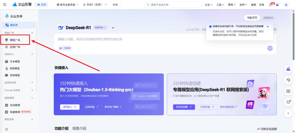Screen dimensions: 295x133
Task: Click the 0代码创建 button
Action: (184, 107)
